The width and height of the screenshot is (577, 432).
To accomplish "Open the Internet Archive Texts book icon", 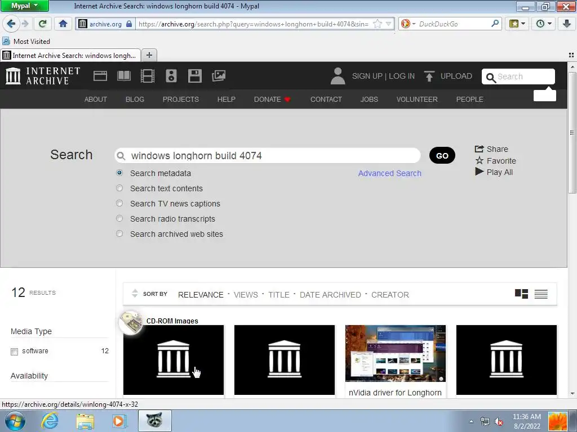I will coord(123,76).
